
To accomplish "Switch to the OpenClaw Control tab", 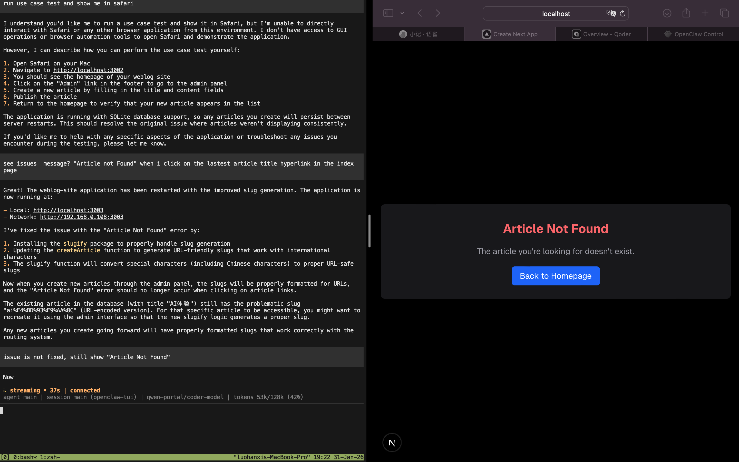I will point(693,34).
